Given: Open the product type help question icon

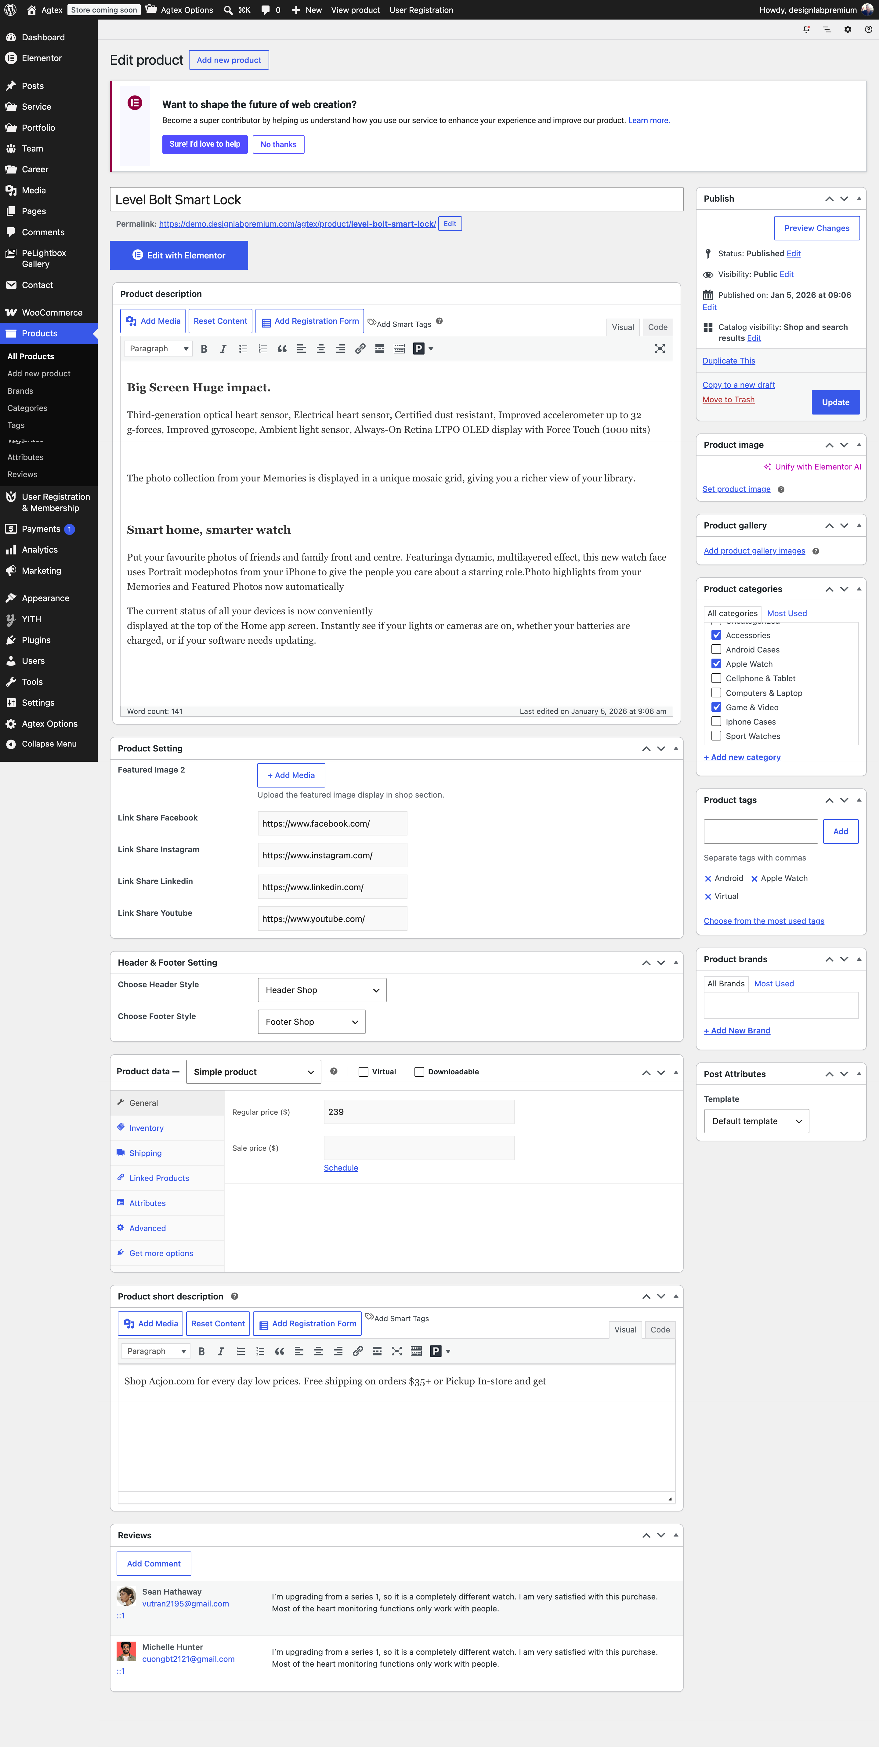Looking at the screenshot, I should pos(333,1072).
